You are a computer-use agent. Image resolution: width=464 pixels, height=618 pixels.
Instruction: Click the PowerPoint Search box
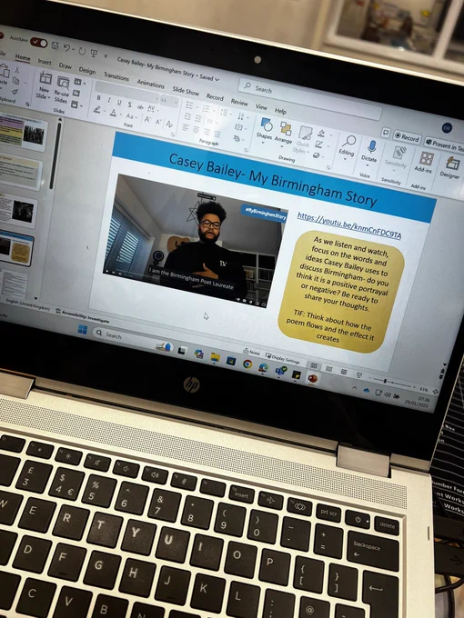tap(309, 98)
